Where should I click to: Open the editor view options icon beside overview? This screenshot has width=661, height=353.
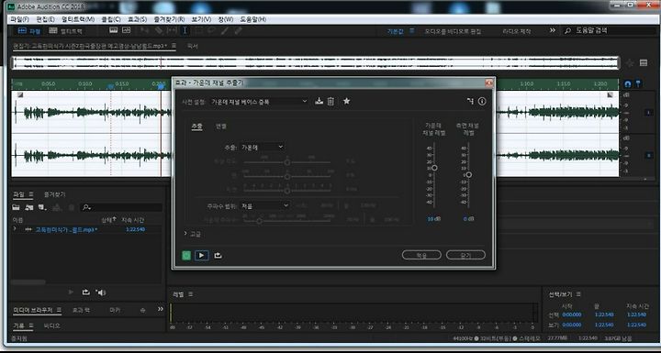pos(644,63)
